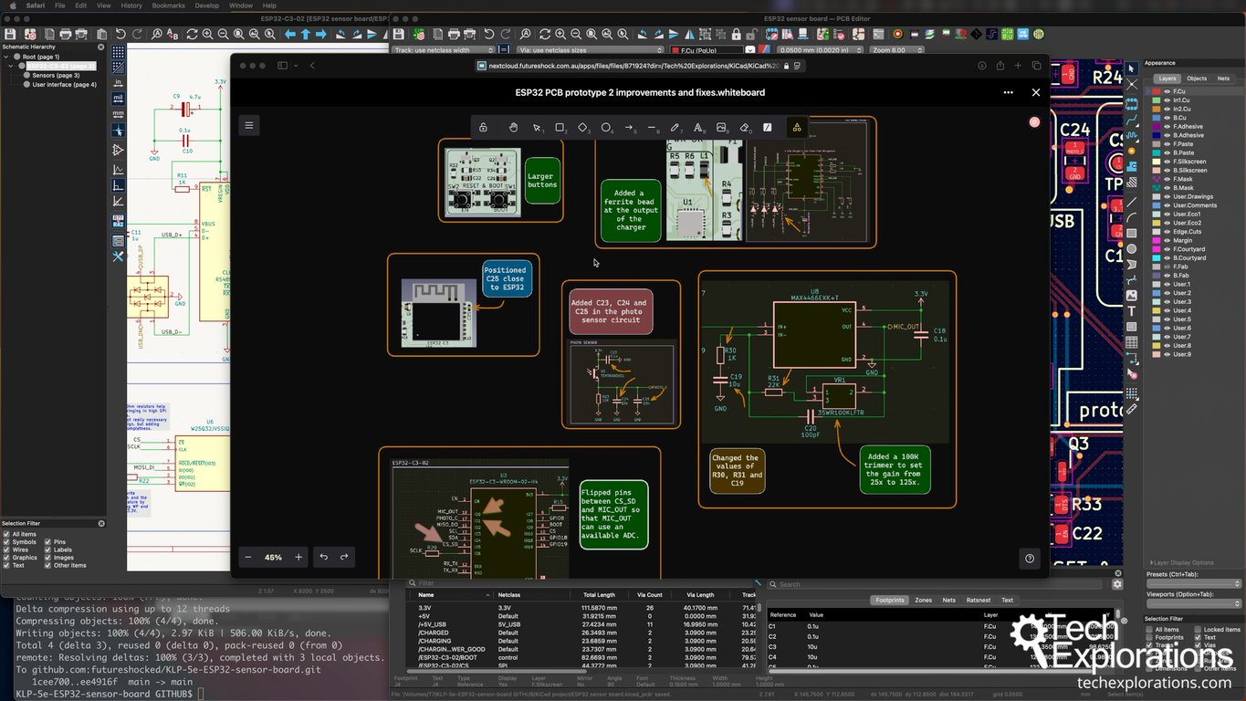Activate the eraser tool in whiteboard
The width and height of the screenshot is (1246, 701).
click(x=744, y=128)
